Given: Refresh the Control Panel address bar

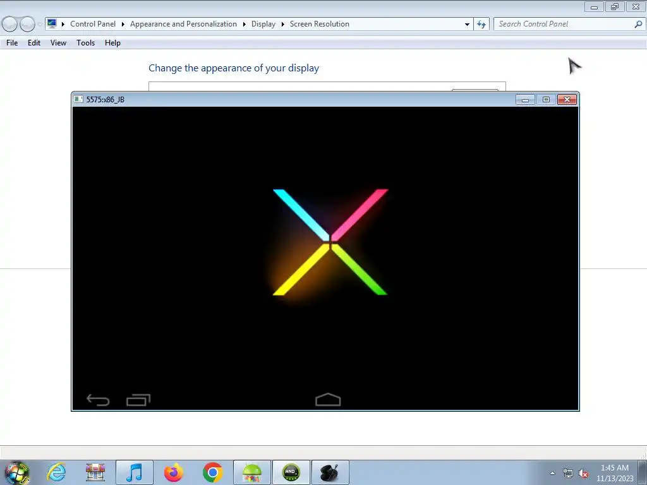Looking at the screenshot, I should point(481,24).
